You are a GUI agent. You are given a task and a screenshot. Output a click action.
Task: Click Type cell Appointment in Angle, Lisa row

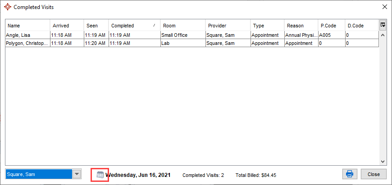[267, 35]
